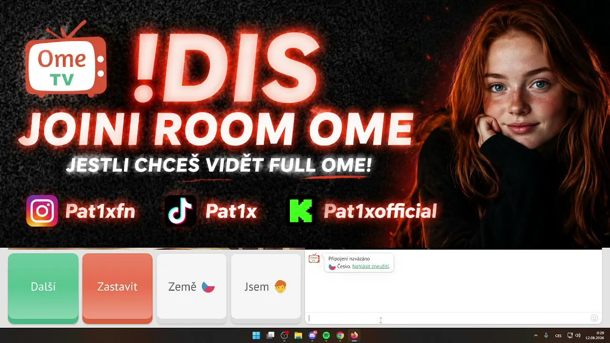Open the Windows Start menu
Viewport: 610px width, 343px height.
click(256, 335)
